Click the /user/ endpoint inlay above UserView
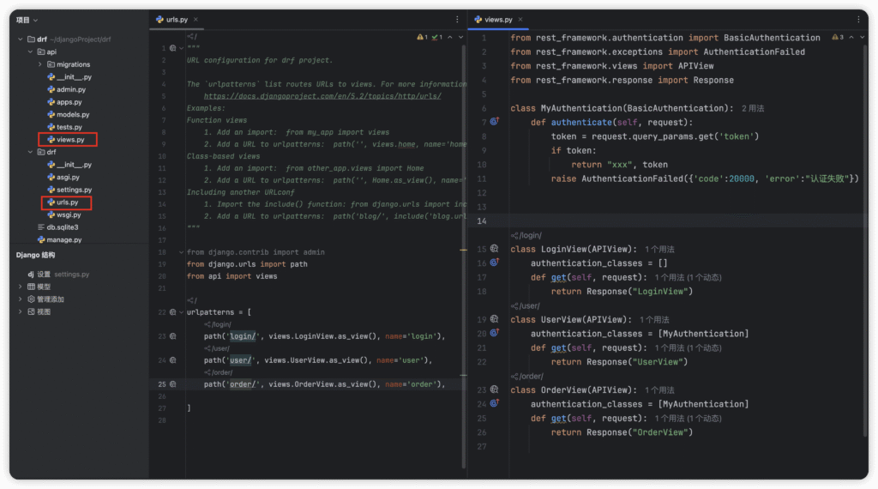This screenshot has width=878, height=489. coord(525,305)
